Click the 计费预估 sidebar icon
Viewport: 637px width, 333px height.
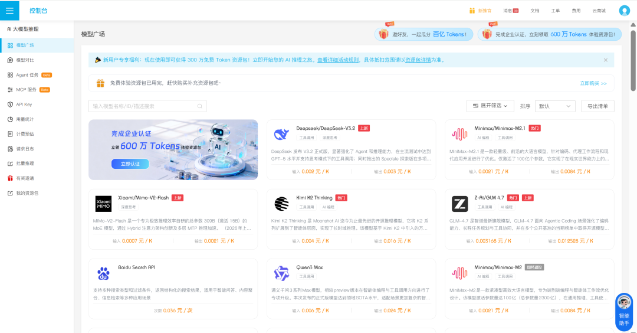coord(10,134)
